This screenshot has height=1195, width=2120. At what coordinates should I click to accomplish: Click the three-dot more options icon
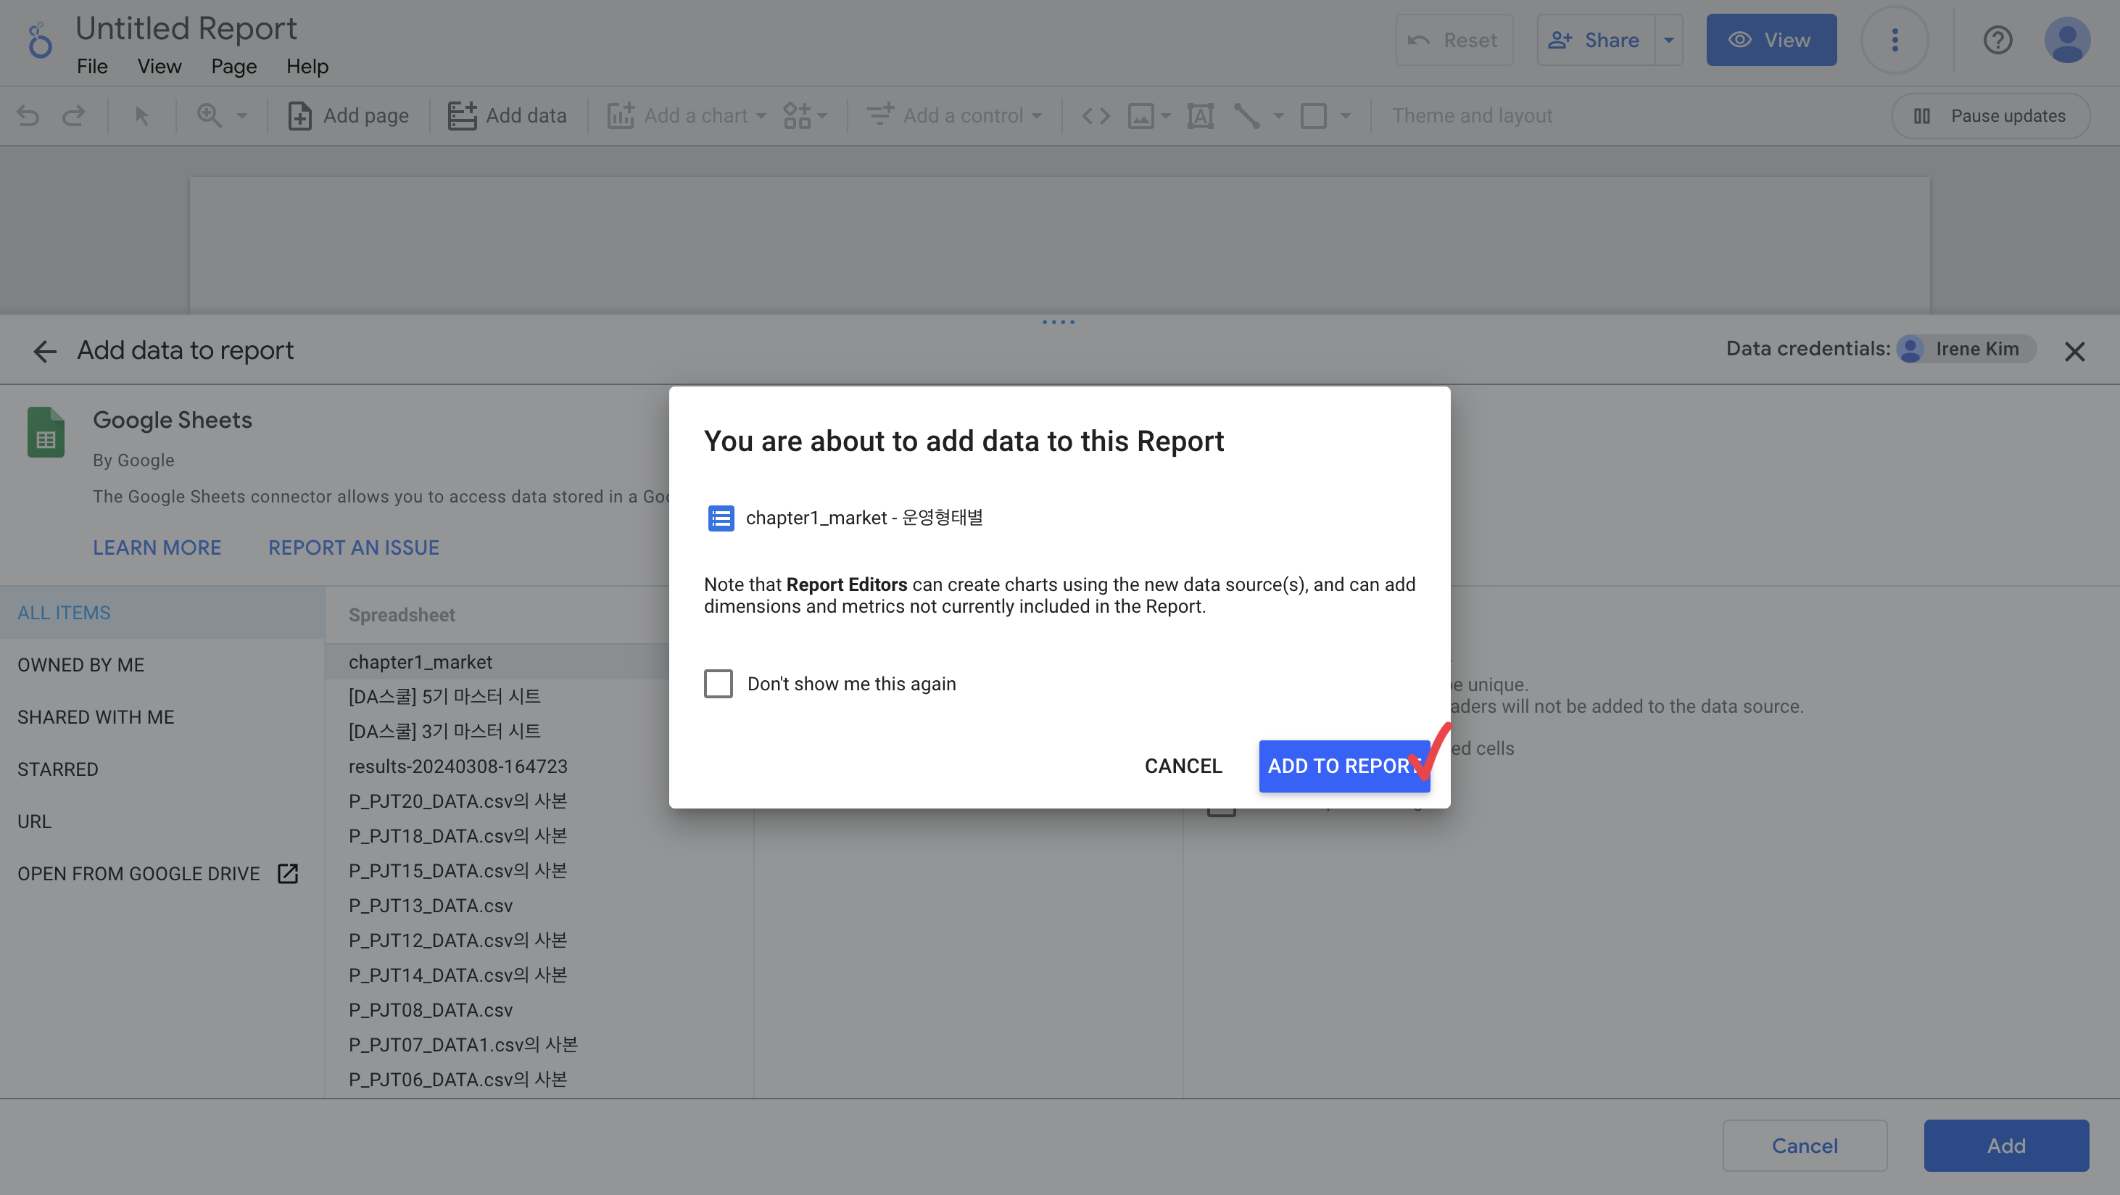(1895, 39)
